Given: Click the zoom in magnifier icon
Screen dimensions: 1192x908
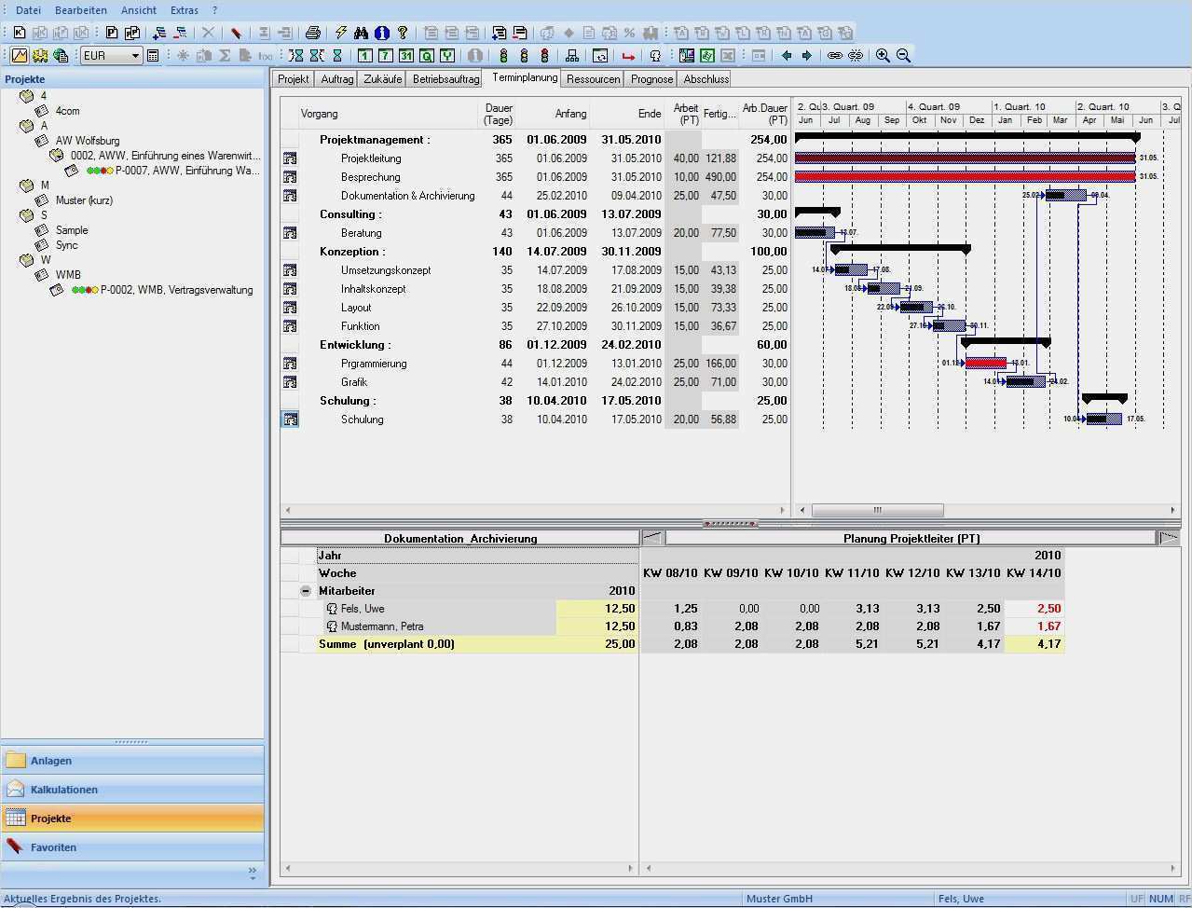Looking at the screenshot, I should 883,56.
